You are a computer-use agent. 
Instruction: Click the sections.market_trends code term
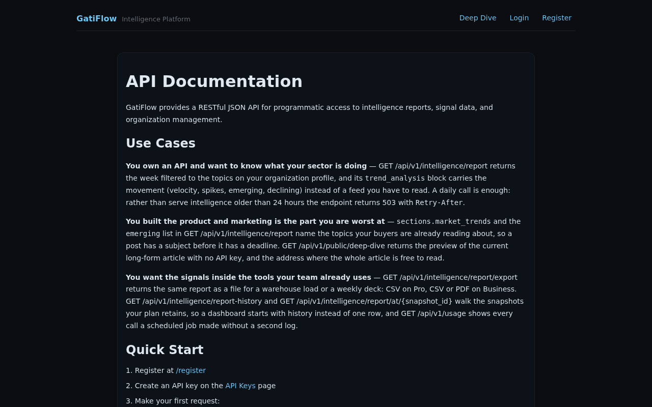tap(444, 221)
